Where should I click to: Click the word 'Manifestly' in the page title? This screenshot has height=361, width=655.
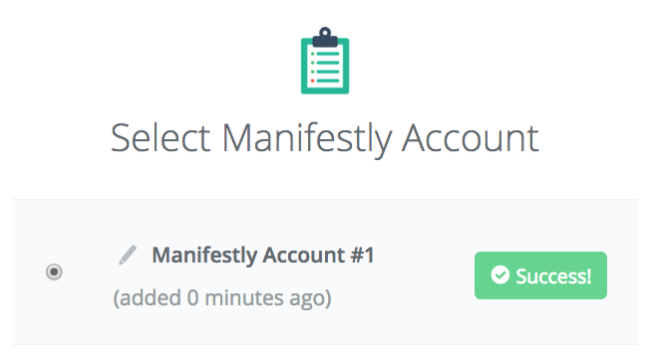(307, 139)
